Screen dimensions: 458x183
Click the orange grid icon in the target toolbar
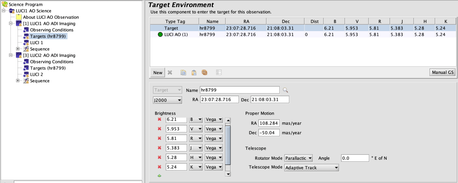[204, 72]
